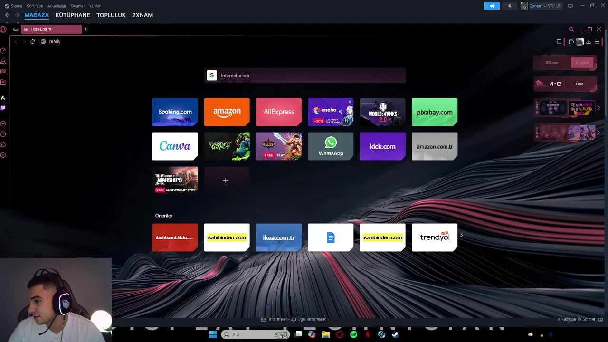Open History clock icon in the sidebar
The image size is (608, 342).
[x=3, y=134]
